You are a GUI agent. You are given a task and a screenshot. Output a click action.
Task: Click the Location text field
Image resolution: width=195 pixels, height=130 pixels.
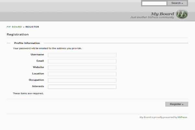click(82, 74)
